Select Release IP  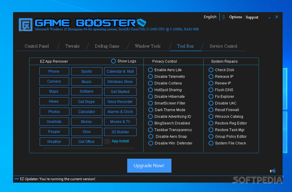point(211,77)
